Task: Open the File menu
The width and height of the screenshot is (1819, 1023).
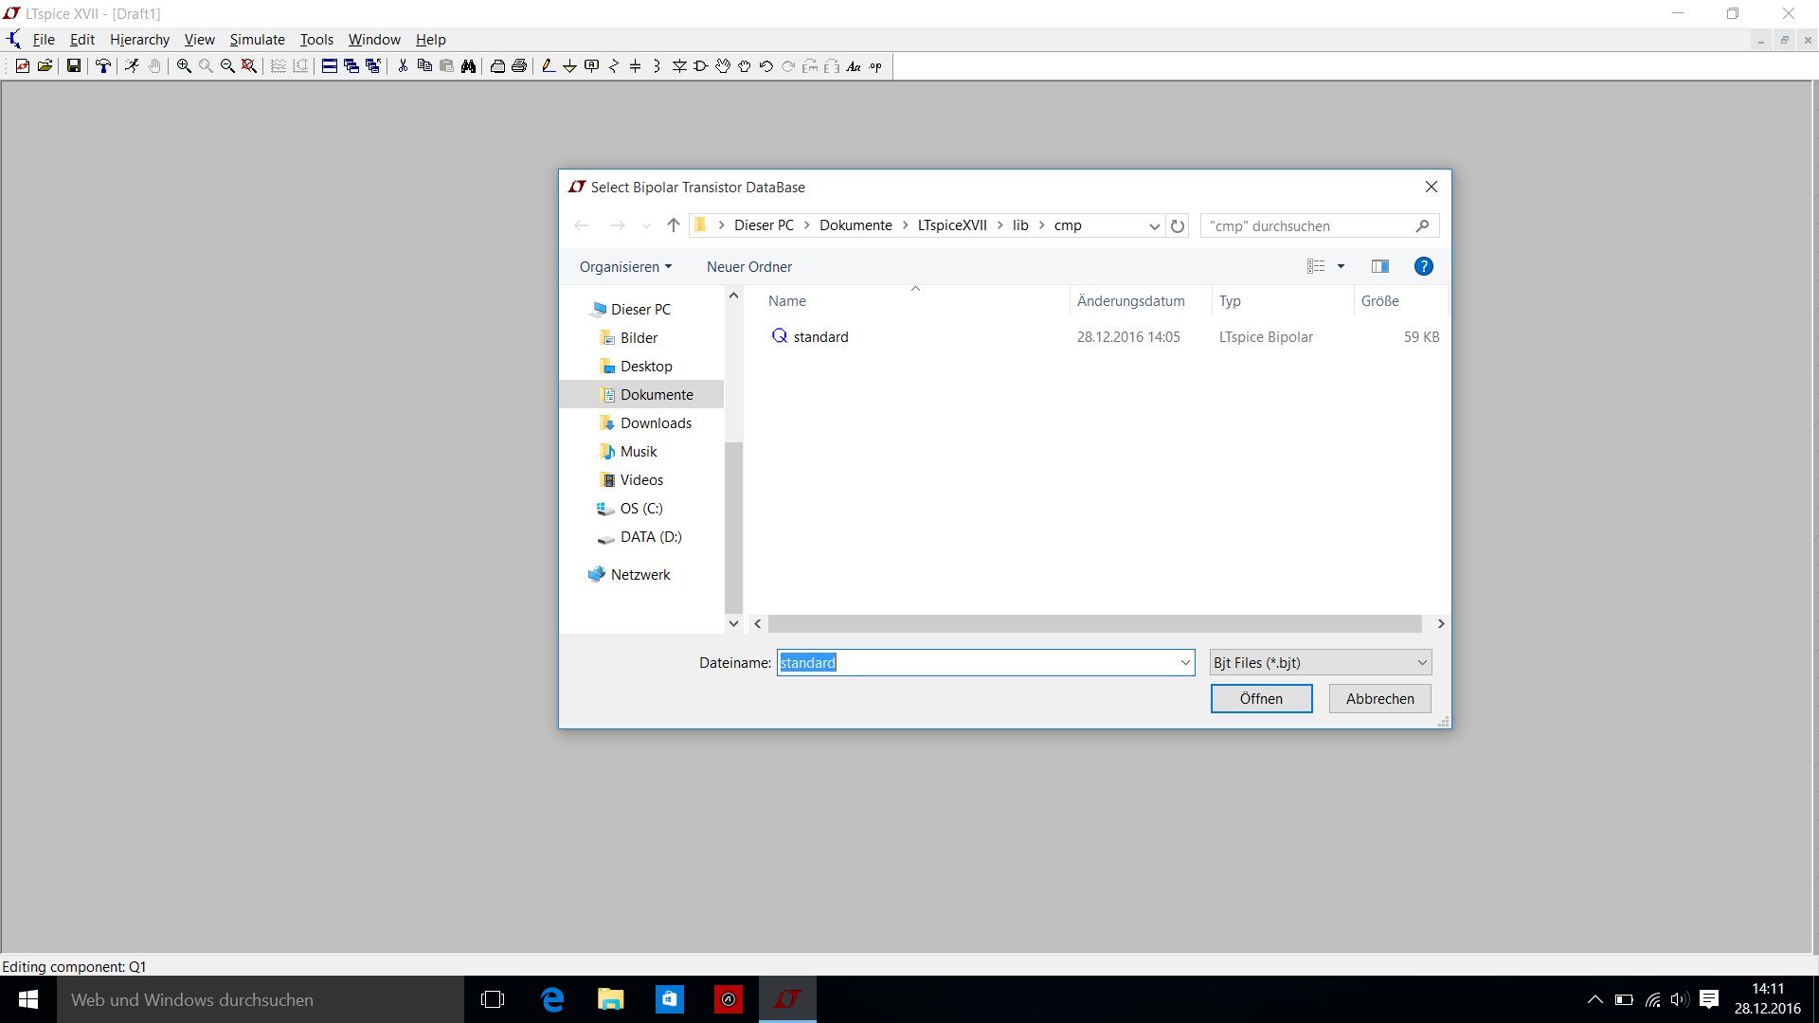Action: click(x=44, y=40)
